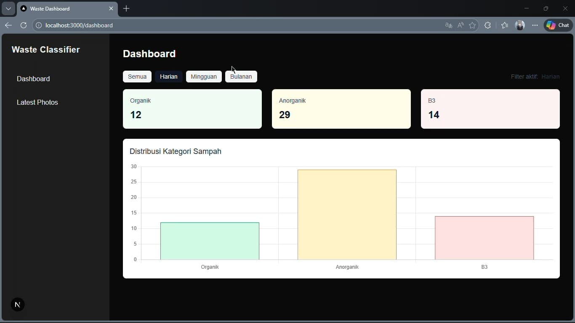The height and width of the screenshot is (323, 575).
Task: Click the Next.js dev tools badge
Action: coord(17,305)
